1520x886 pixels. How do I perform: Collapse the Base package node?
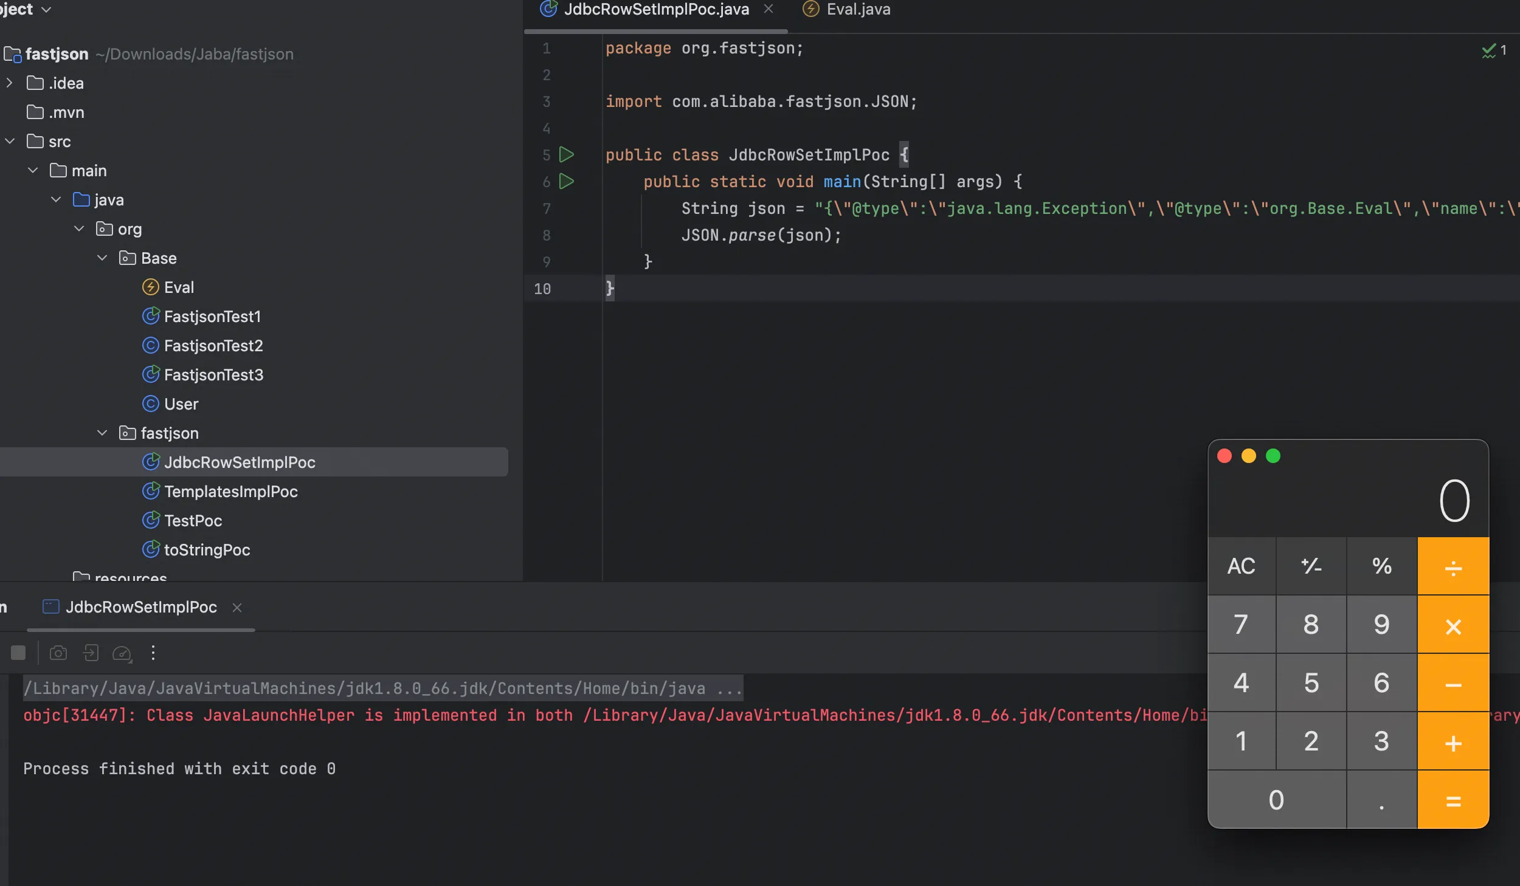[x=102, y=258]
